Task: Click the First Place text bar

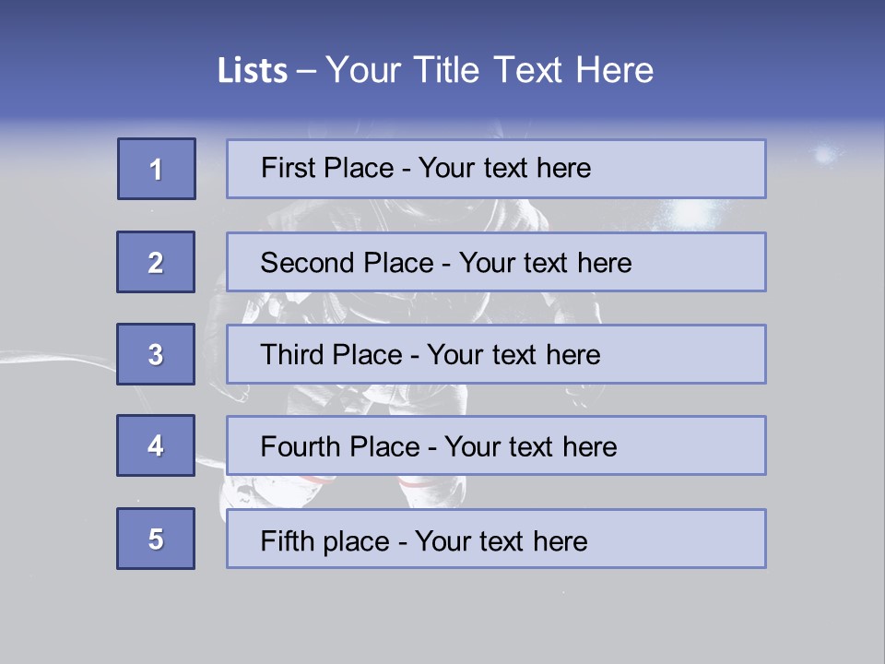Action: pos(496,169)
